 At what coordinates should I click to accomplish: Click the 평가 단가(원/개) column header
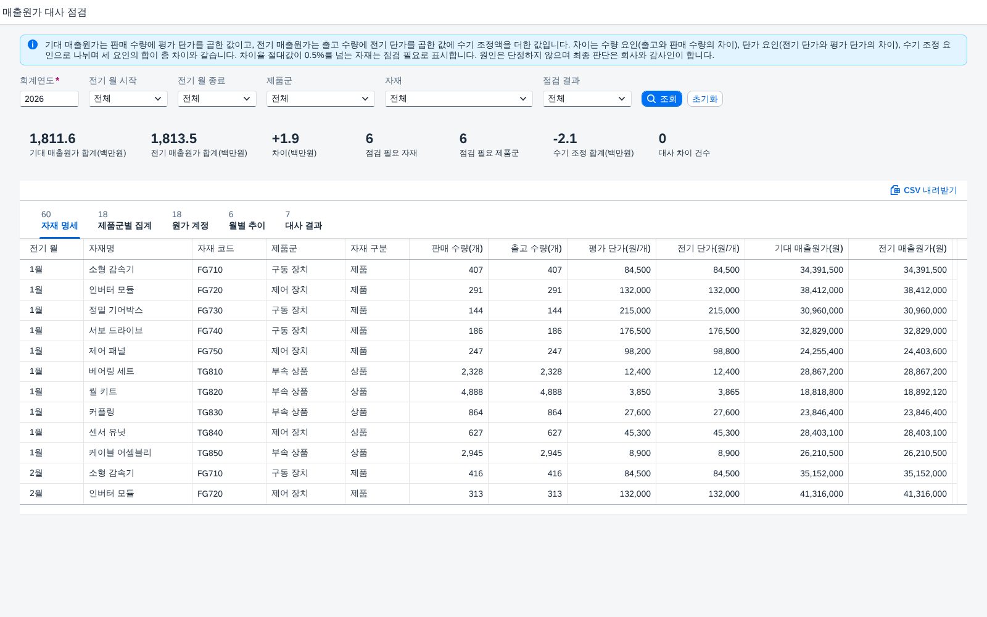point(612,249)
